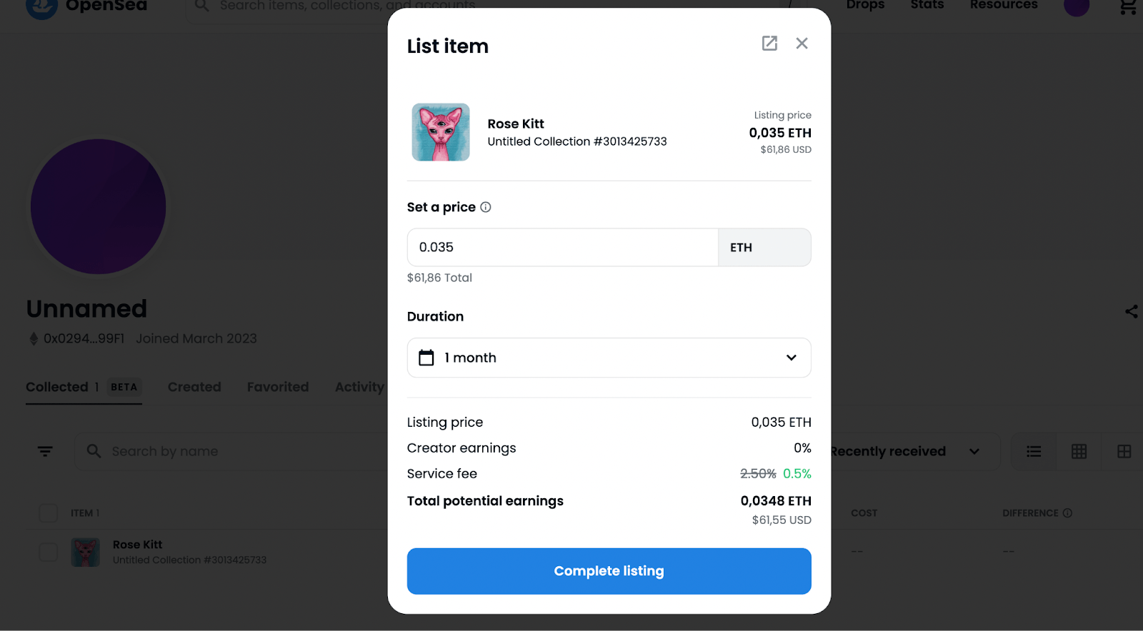1143x631 pixels.
Task: Switch to the Created tab
Action: coord(194,387)
